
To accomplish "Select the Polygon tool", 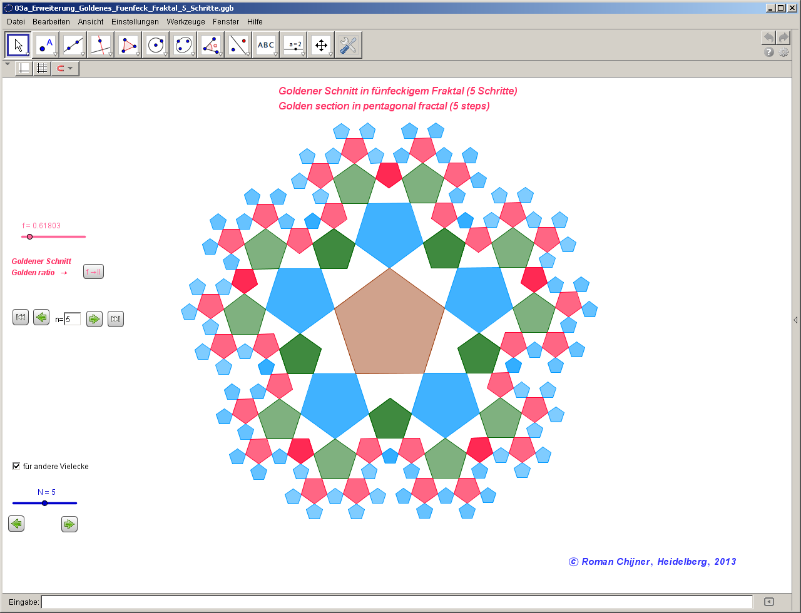I will click(128, 45).
